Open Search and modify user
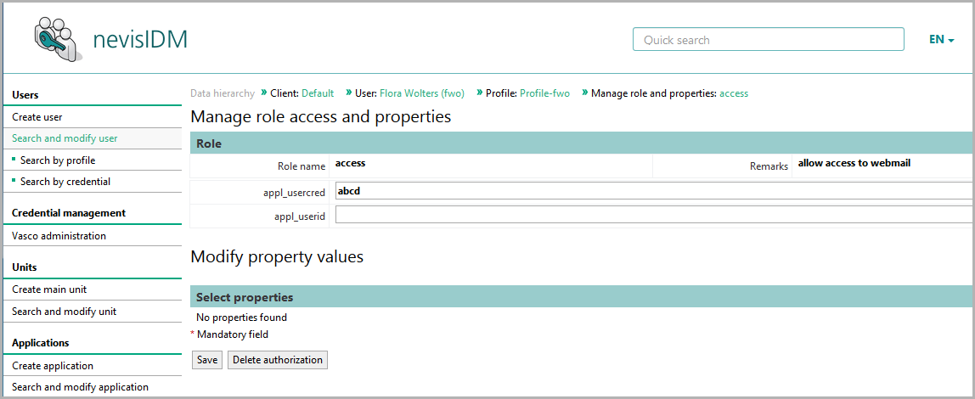Screen dimensions: 975x399 click(65, 138)
